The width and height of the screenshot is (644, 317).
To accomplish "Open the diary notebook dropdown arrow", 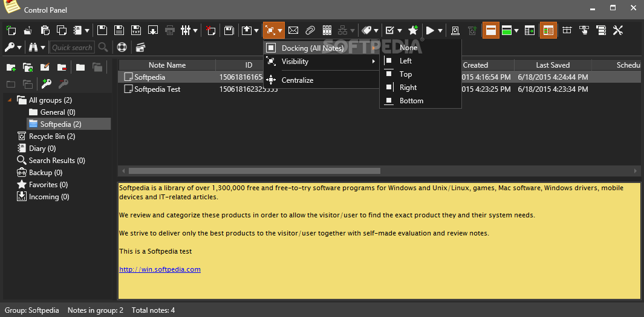I will point(87,30).
